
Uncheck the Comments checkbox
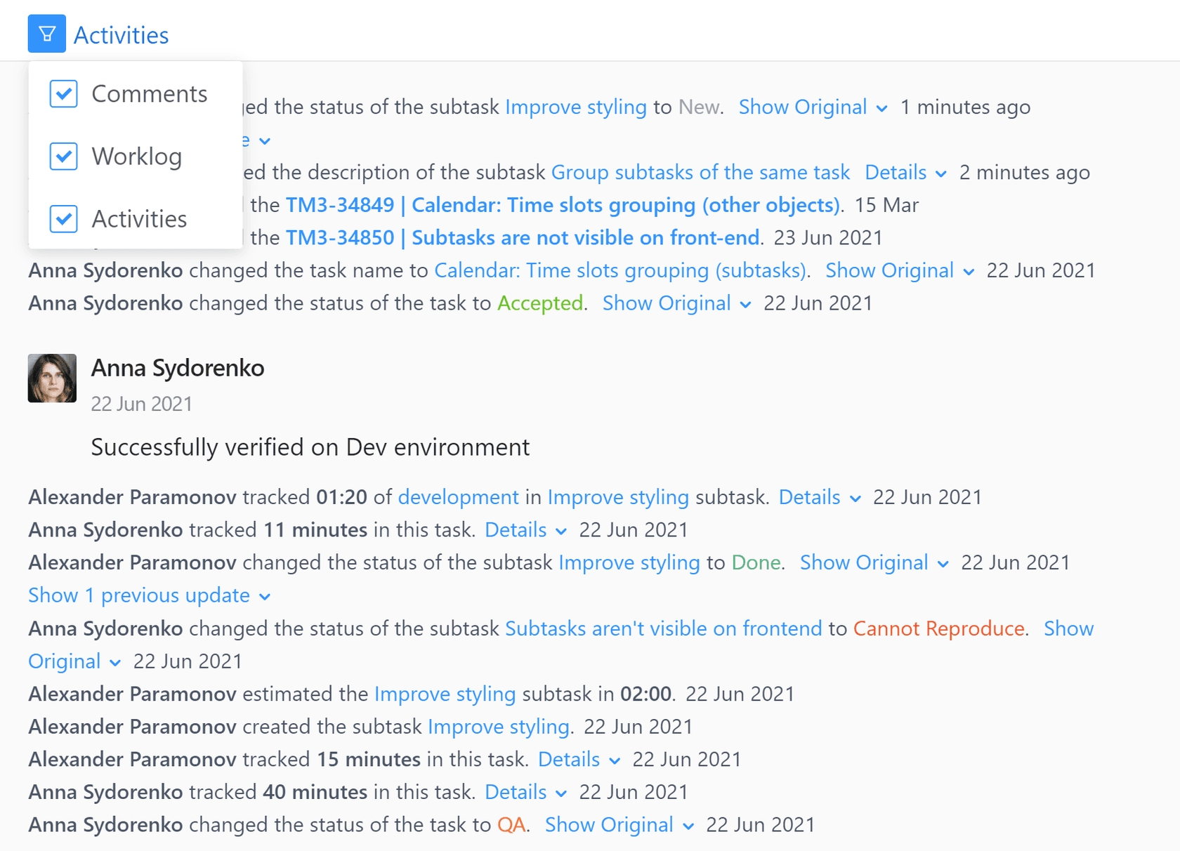[64, 93]
